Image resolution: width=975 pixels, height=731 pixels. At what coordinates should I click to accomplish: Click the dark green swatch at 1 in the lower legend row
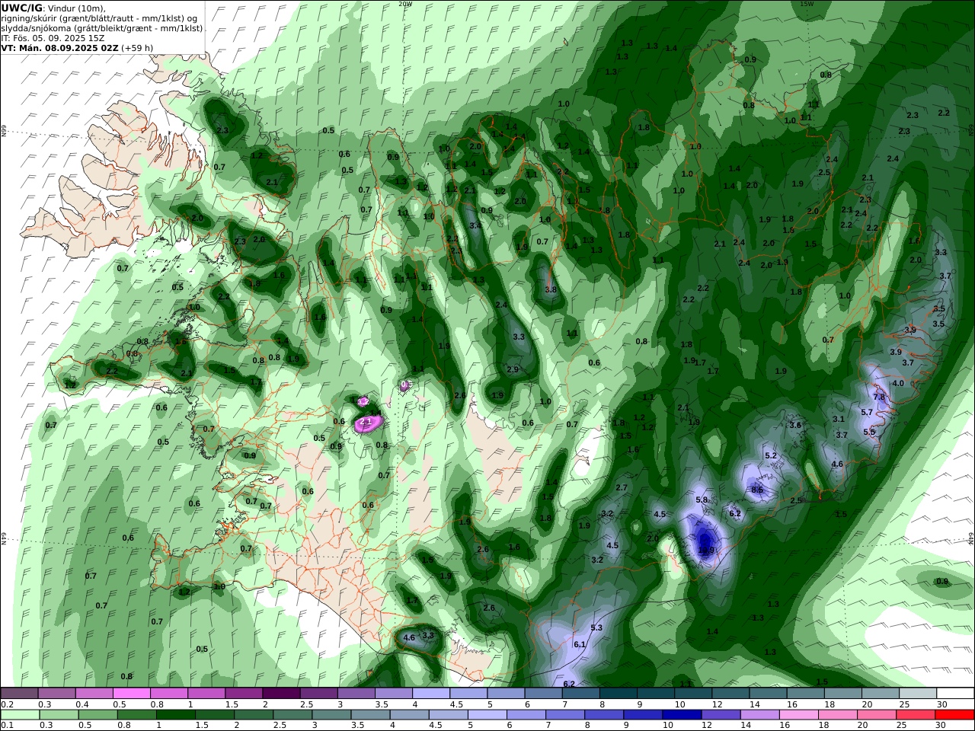[175, 714]
